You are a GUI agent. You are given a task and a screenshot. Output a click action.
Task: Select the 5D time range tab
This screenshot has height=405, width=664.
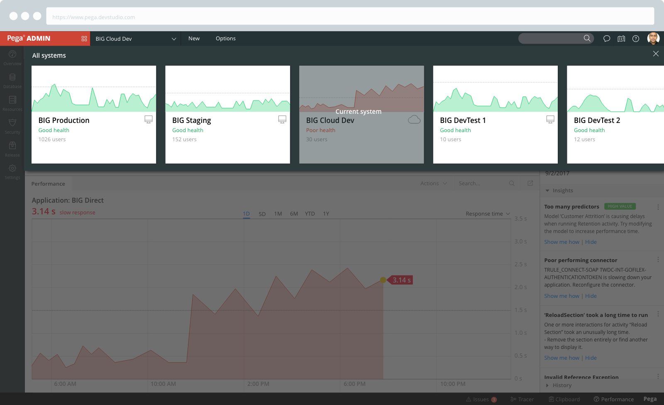262,214
